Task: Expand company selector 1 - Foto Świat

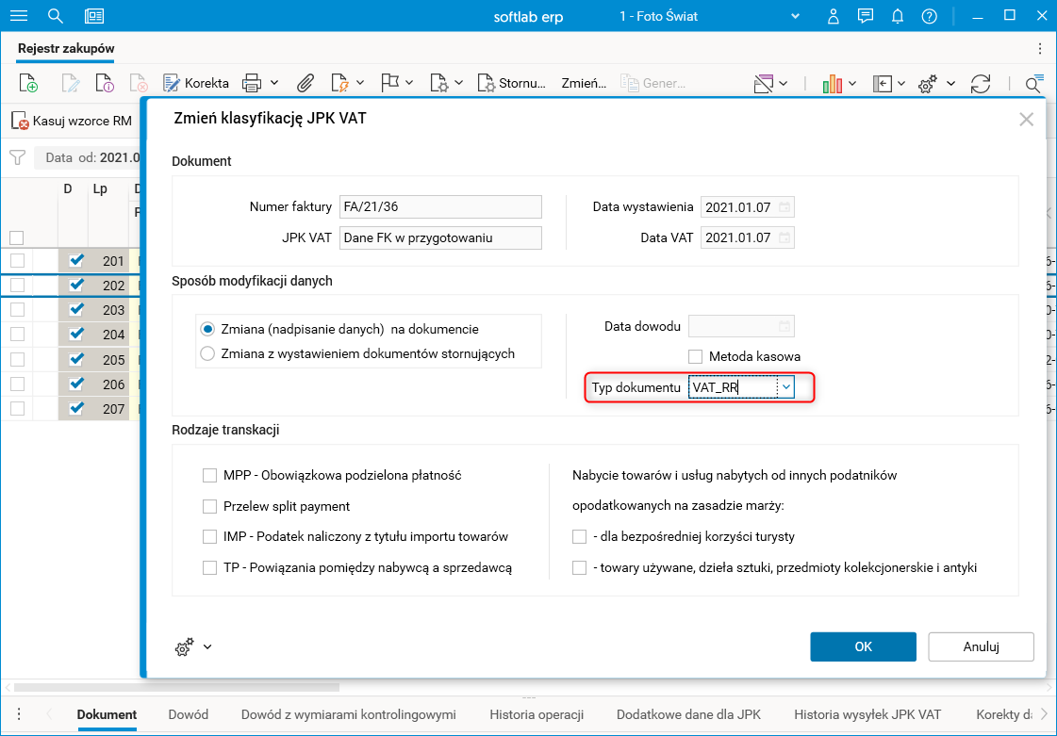Action: 795,16
